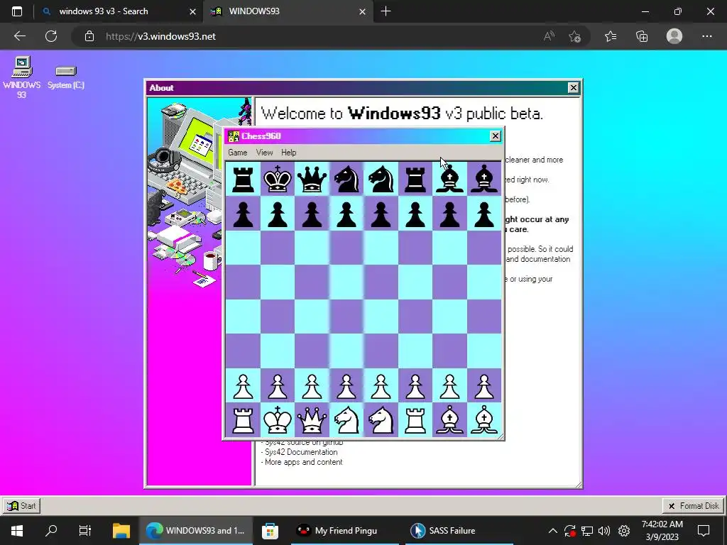Switch to the WINDOWS93 browser tab
The image size is (727, 545).
(288, 11)
